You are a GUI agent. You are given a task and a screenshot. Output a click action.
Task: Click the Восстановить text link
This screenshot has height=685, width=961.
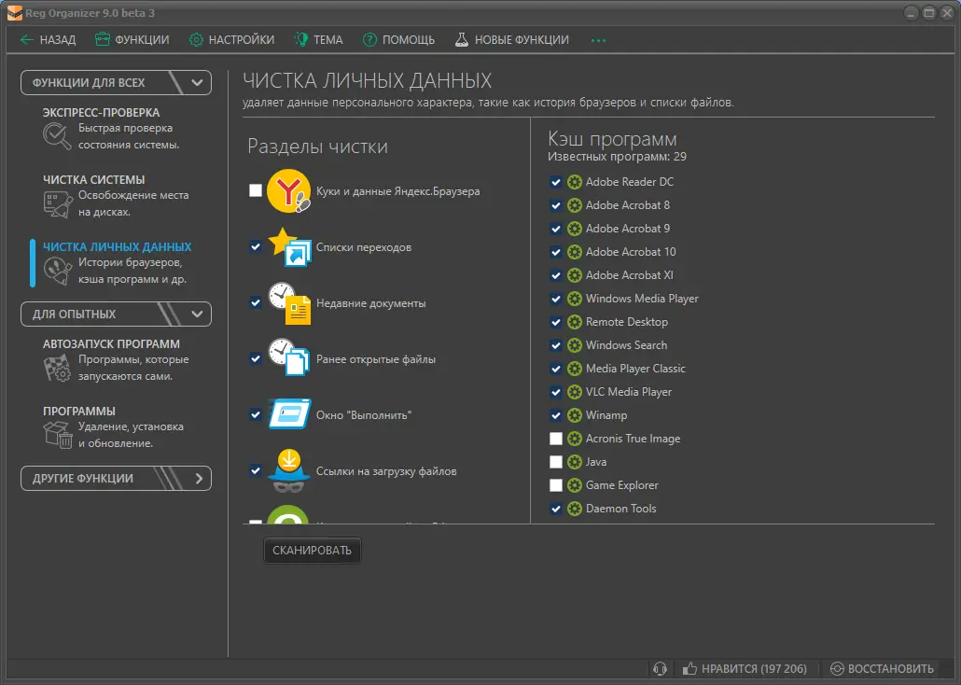[890, 669]
